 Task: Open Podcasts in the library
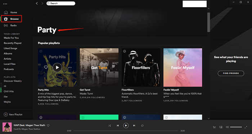[x=9, y=69]
